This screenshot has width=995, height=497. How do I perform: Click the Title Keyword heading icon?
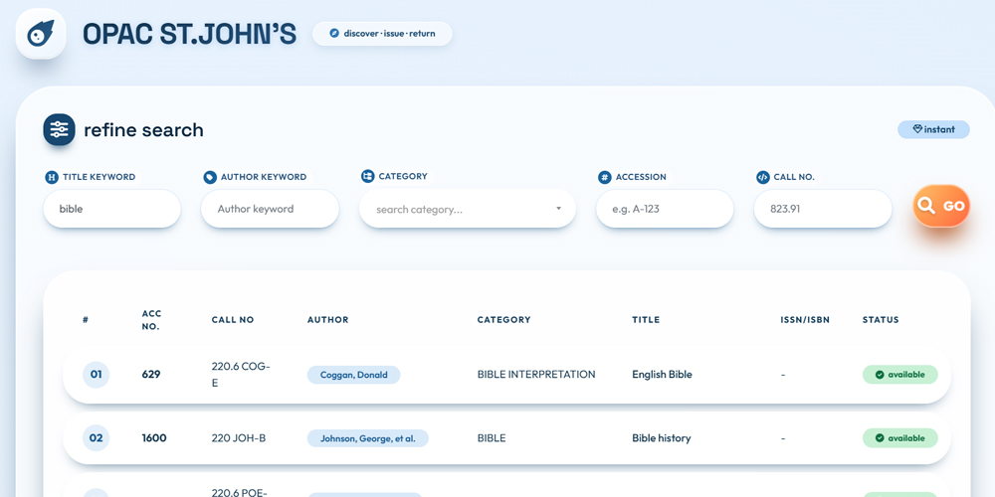pyautogui.click(x=52, y=178)
